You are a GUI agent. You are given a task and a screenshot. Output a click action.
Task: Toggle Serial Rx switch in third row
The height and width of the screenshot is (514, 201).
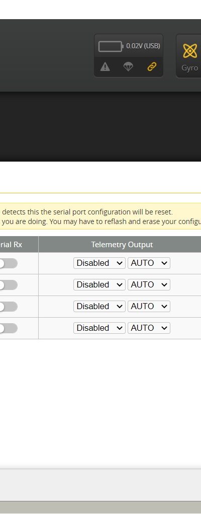8,307
